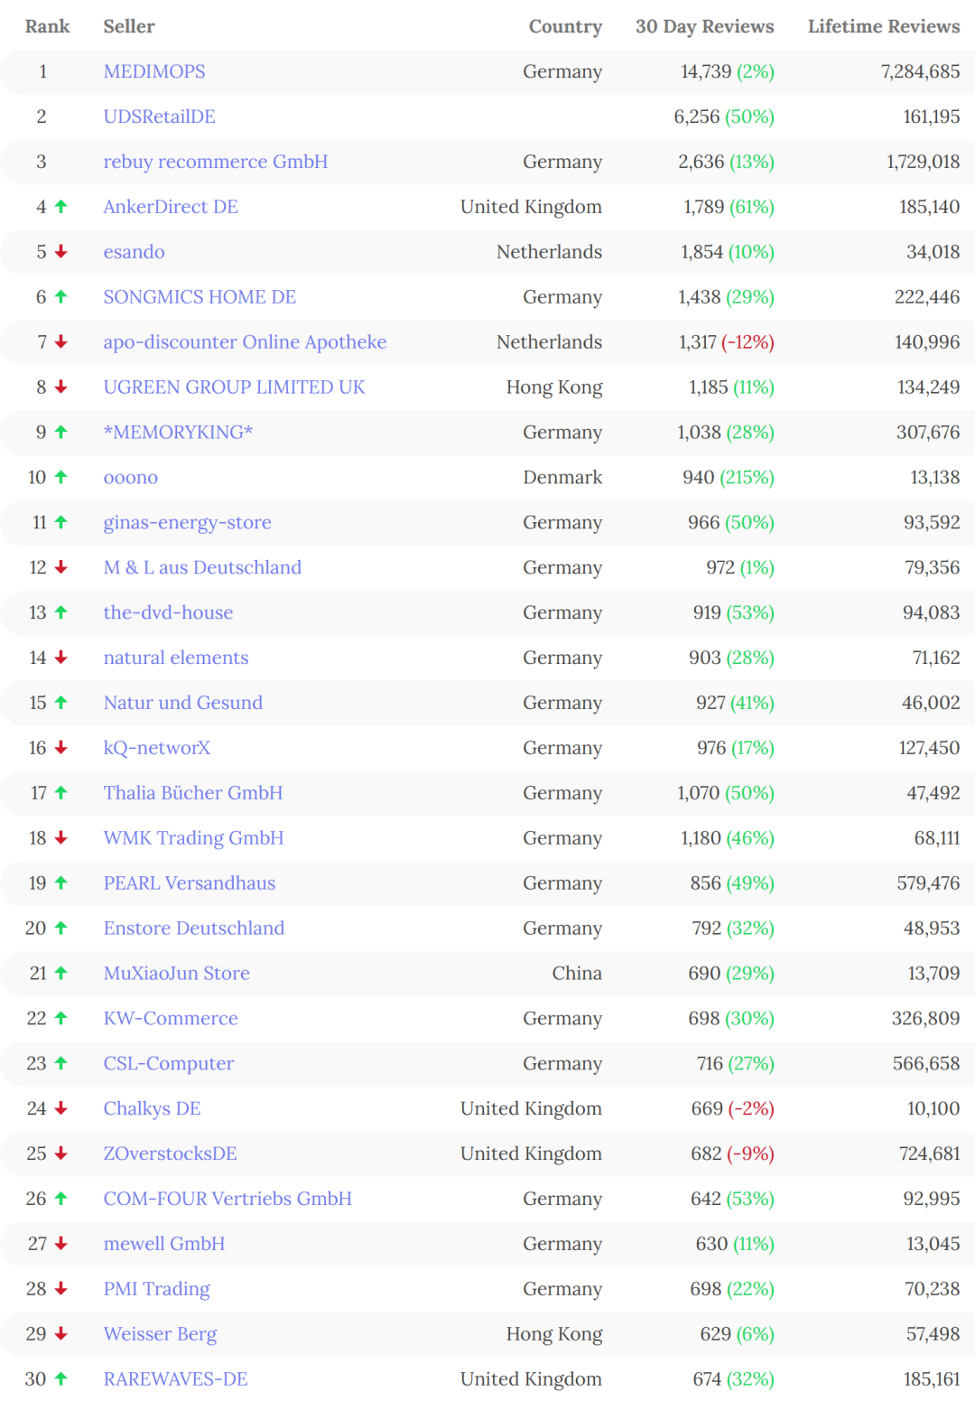
Task: Click the up arrow beside rank 15
Action: coord(61,702)
